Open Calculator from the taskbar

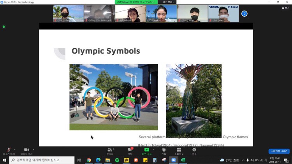155,160
